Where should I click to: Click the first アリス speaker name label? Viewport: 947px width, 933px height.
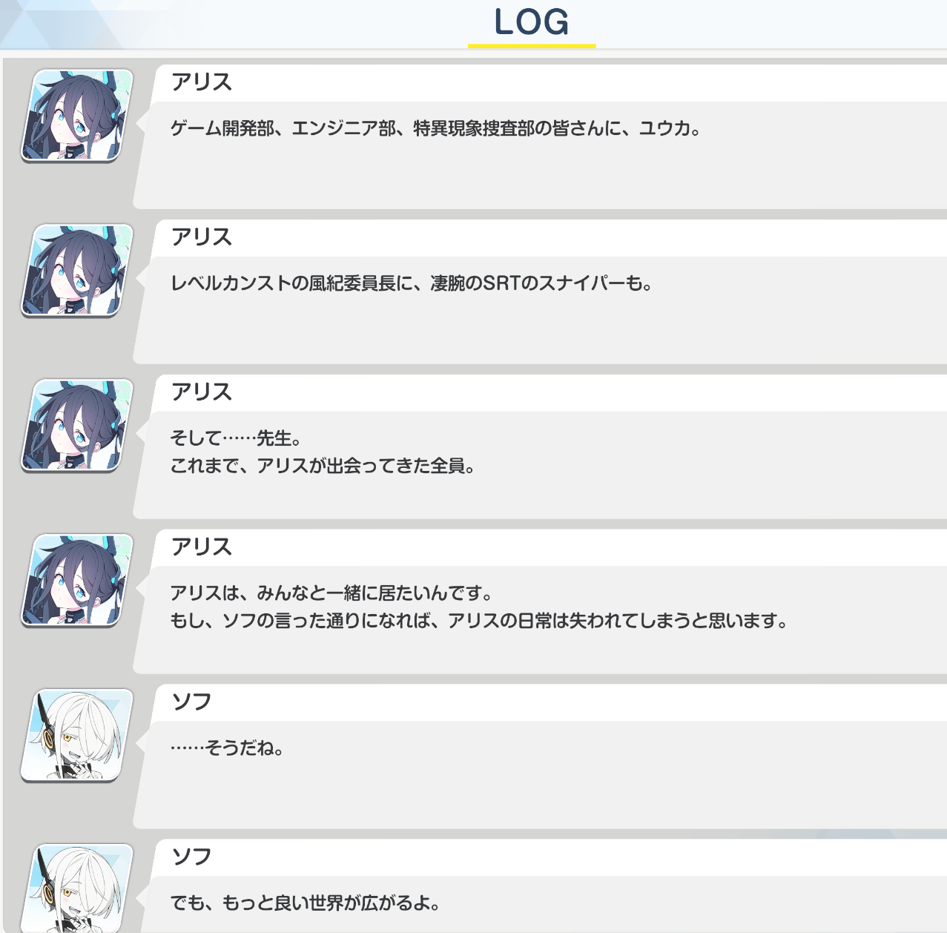[x=202, y=82]
